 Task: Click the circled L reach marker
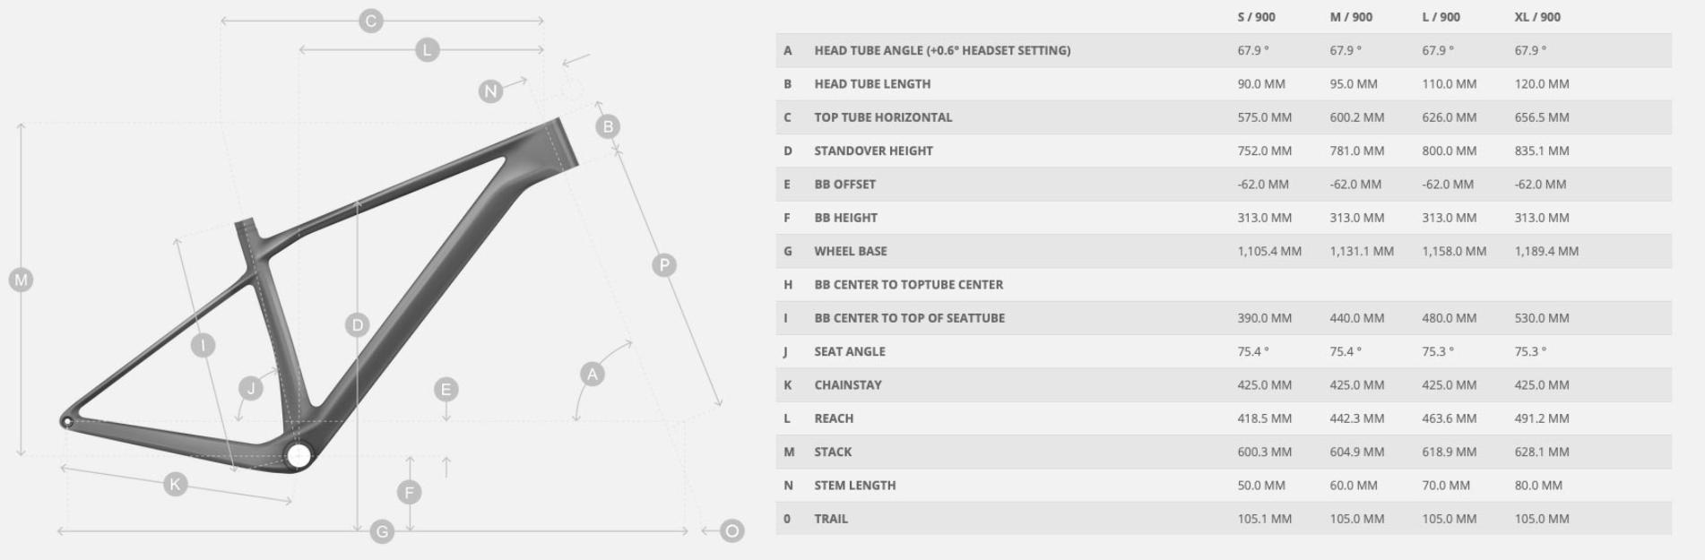click(x=427, y=50)
